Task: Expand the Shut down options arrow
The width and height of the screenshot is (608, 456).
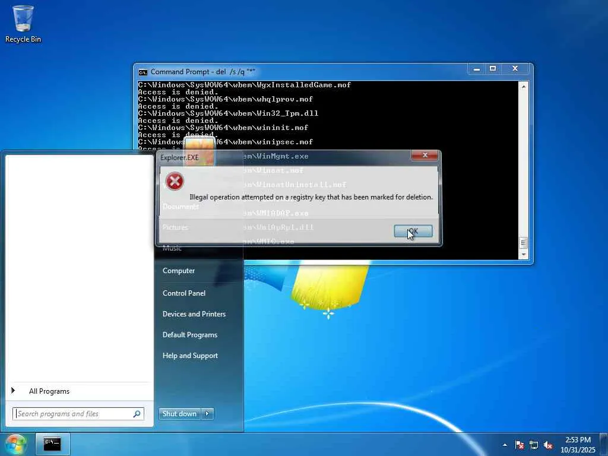Action: pyautogui.click(x=207, y=414)
